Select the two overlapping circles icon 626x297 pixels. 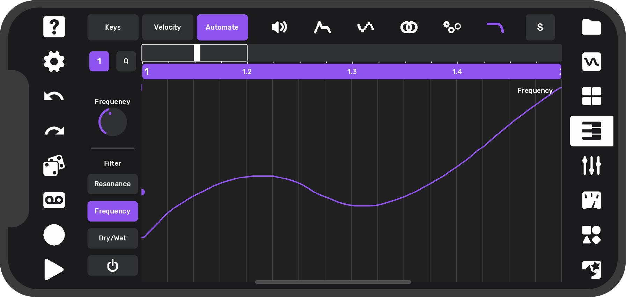pyautogui.click(x=409, y=27)
